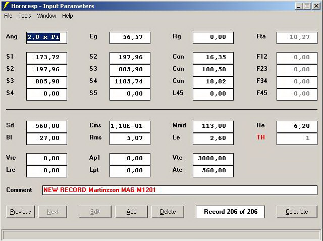Focus the Cms field showing 1,10E-01
Screen dimensions: 323x241
coord(130,127)
